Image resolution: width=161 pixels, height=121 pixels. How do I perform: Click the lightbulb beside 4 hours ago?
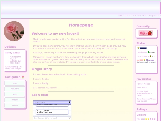(x=144, y=60)
